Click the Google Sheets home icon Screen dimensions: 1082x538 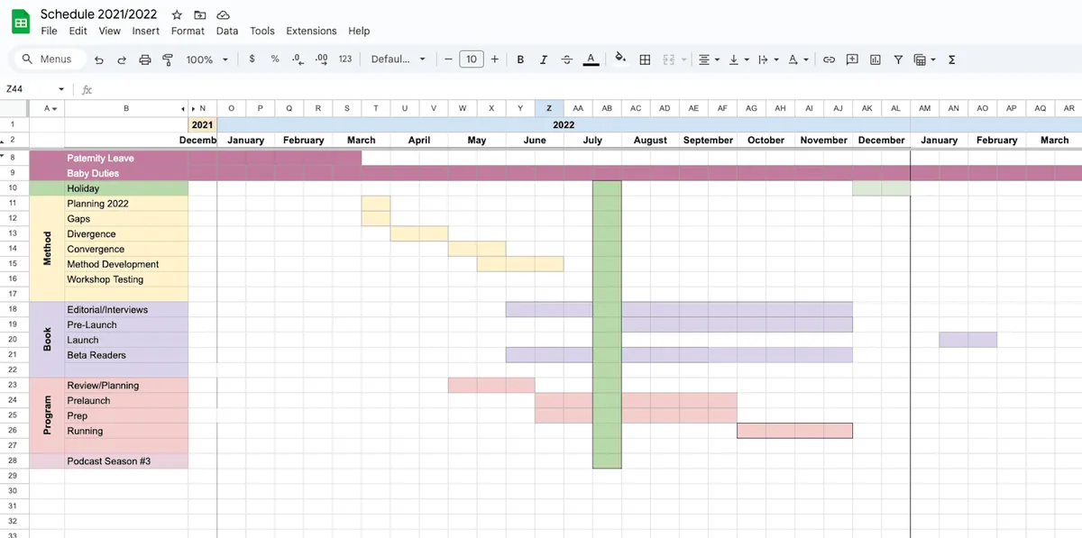[21, 22]
